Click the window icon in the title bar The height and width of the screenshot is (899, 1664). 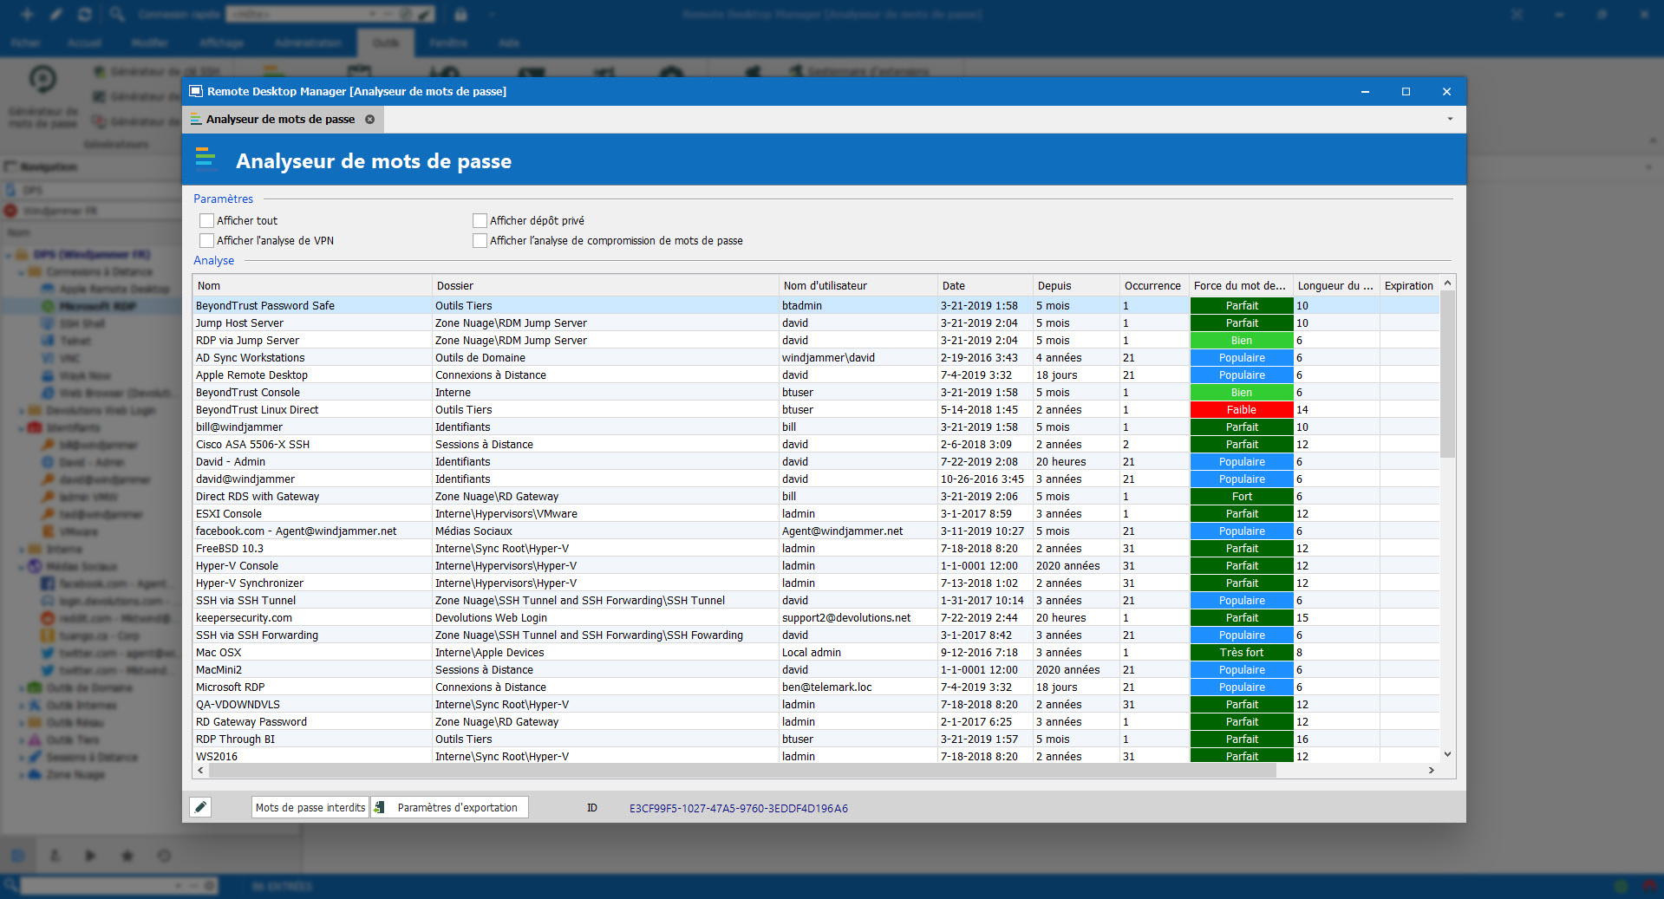pos(196,91)
